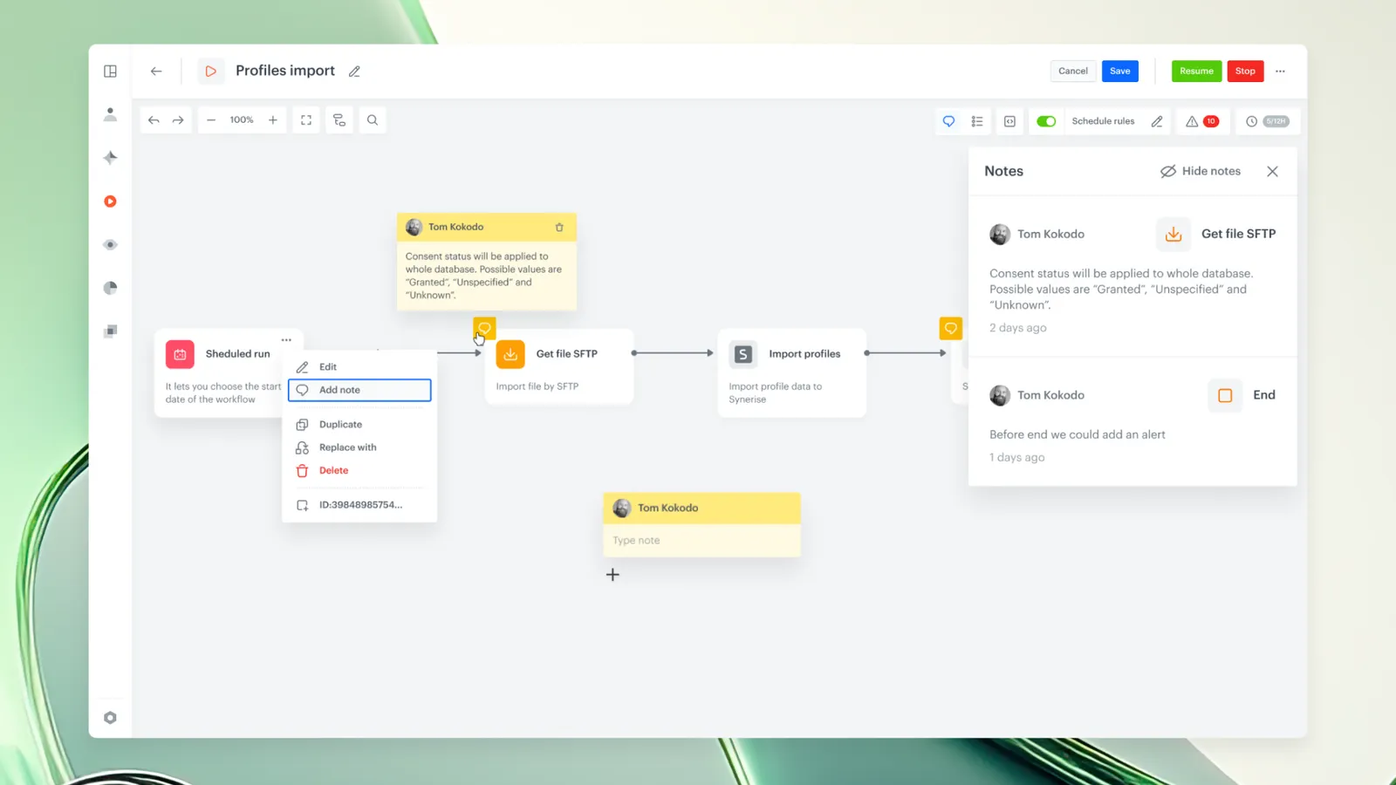Edit the Profiles import title pencil
Screen dimensions: 1396x785
[x=354, y=72]
